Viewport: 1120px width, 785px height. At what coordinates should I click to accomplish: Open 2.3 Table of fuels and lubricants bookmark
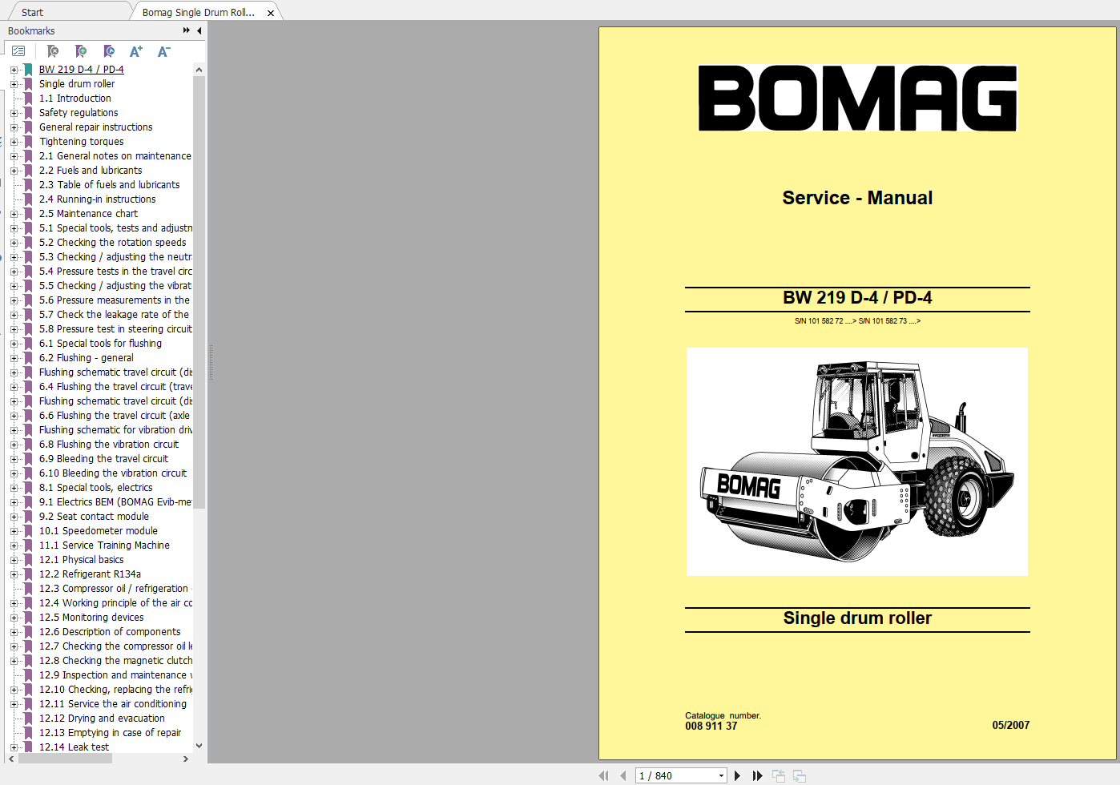pos(110,185)
